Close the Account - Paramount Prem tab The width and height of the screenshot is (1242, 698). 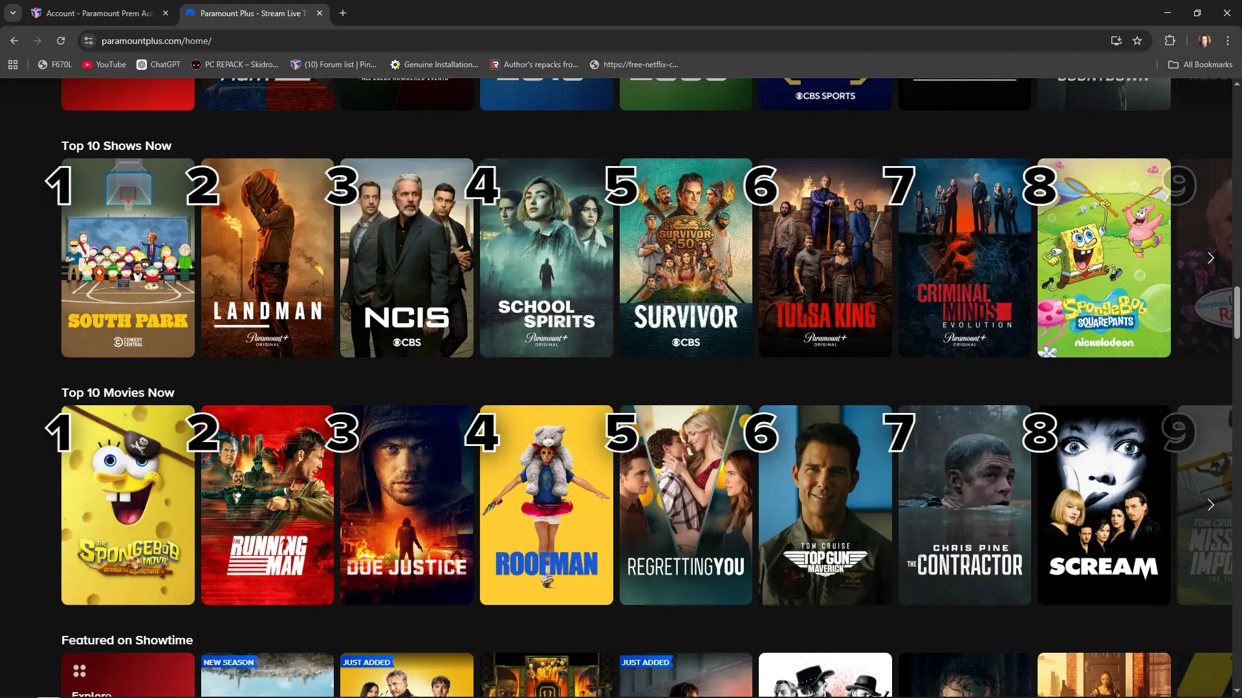166,13
